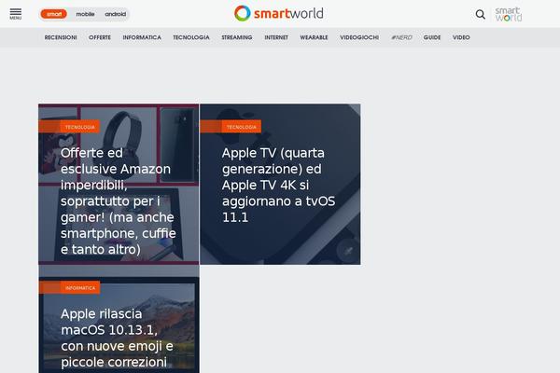Viewport: 560px width, 373px height.
Task: Open the Apple TV tvOS 11.1 headline
Action: point(278,185)
